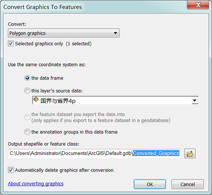Open the About converting graphics link
The image size is (212, 195).
(36, 184)
